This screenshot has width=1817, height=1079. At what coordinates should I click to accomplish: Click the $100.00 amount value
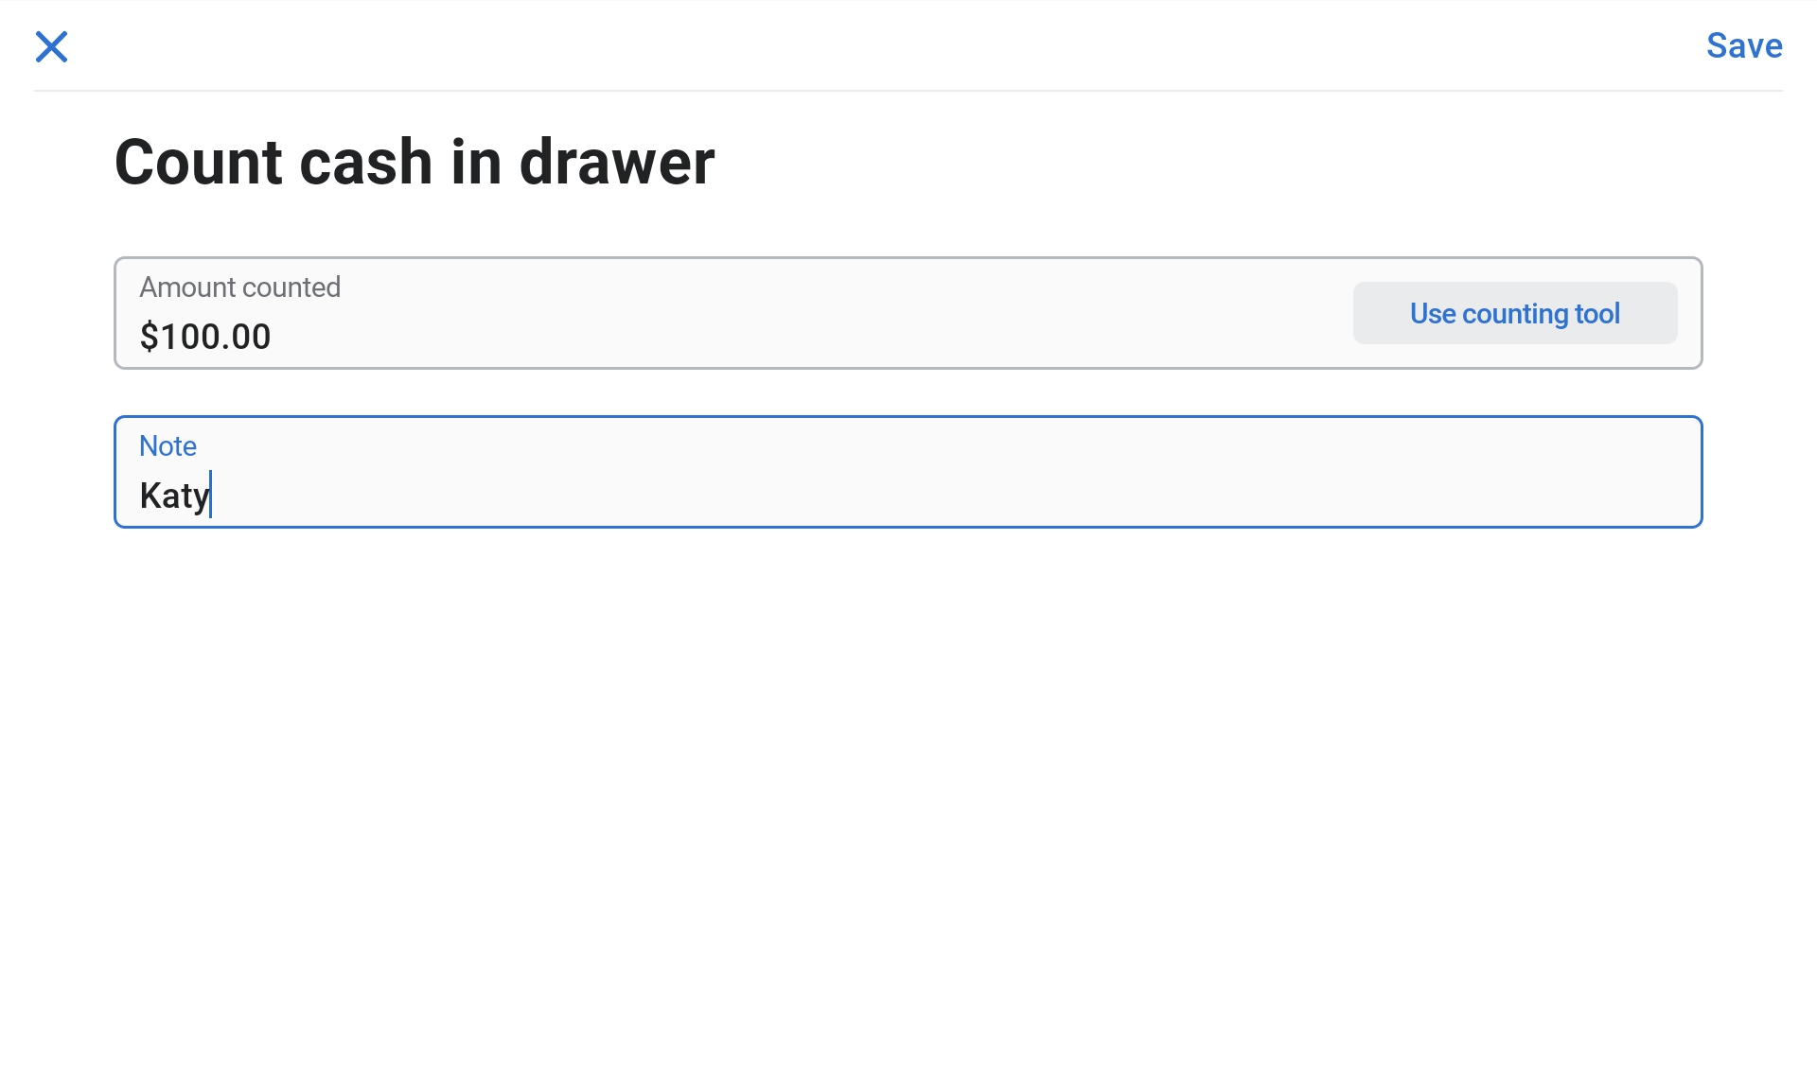(x=205, y=336)
